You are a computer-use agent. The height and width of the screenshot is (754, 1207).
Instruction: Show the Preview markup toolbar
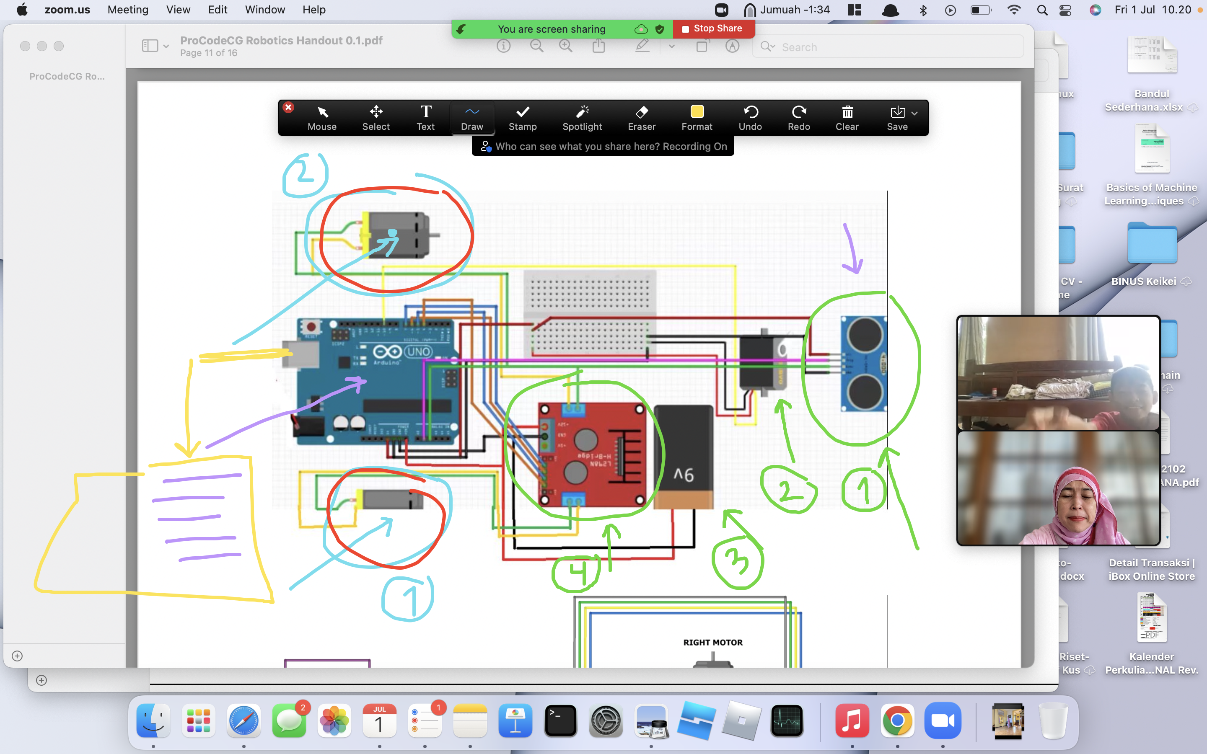[x=732, y=46]
